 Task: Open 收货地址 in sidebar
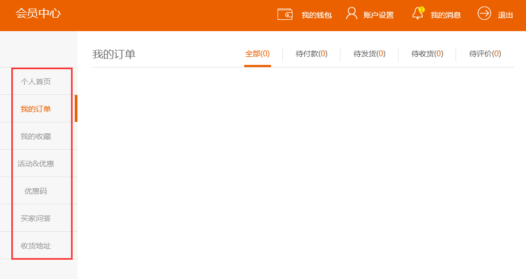tap(35, 246)
